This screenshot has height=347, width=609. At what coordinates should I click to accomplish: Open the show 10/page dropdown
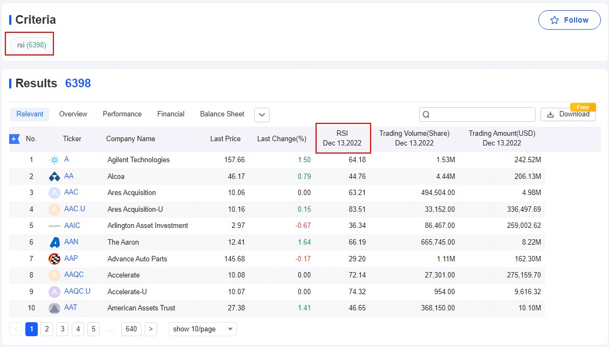(203, 329)
